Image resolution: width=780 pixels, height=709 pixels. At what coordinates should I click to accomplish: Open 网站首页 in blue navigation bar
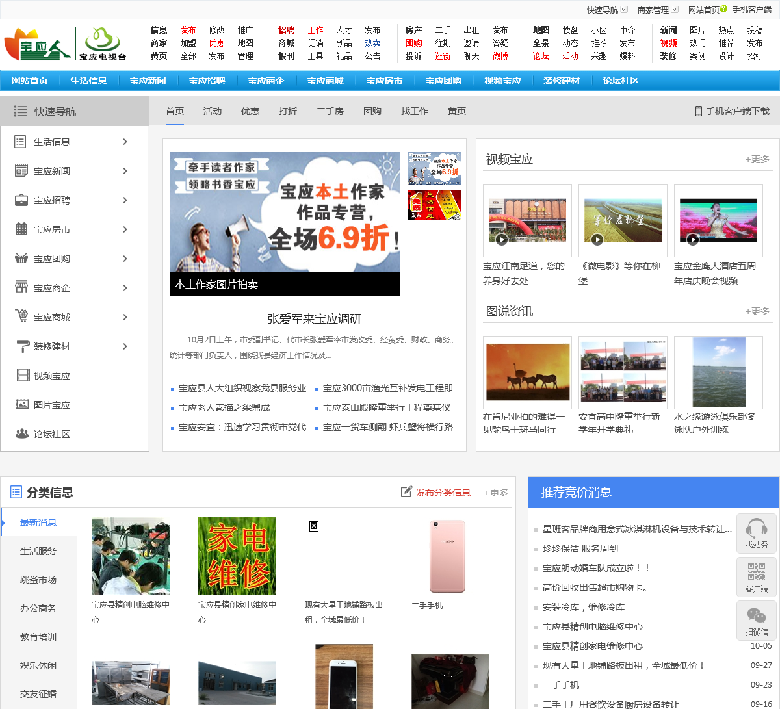(x=30, y=81)
